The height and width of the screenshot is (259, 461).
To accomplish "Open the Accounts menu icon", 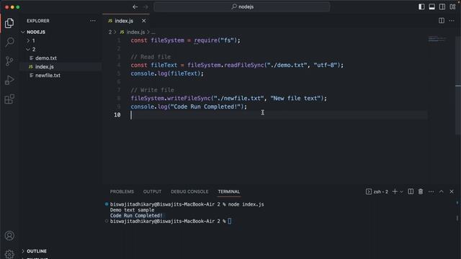I will click(9, 235).
